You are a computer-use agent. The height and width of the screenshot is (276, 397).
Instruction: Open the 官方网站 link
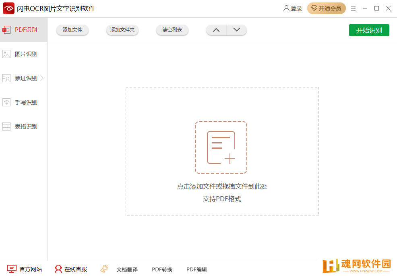point(31,269)
